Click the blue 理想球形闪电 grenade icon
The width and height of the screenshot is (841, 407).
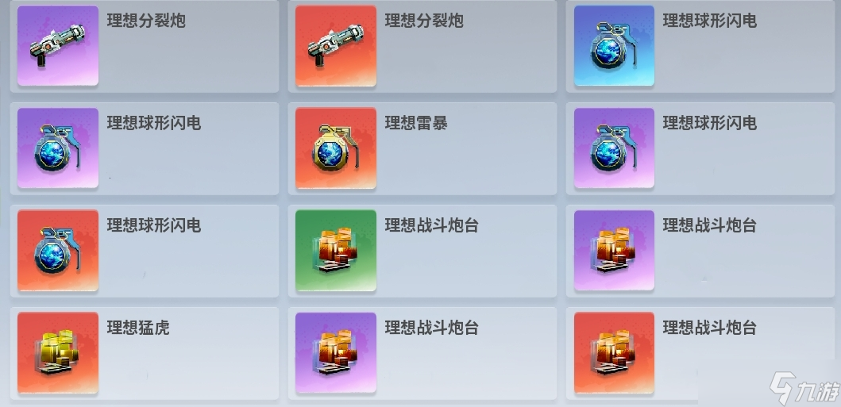(614, 45)
